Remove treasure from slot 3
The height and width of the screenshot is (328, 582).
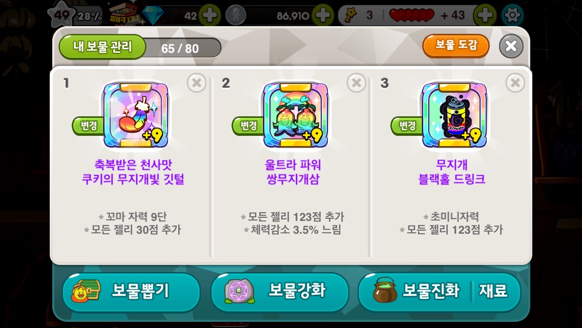tap(515, 83)
